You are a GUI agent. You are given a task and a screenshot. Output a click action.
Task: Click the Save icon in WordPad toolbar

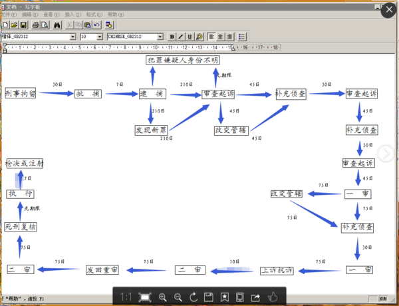tap(24, 25)
